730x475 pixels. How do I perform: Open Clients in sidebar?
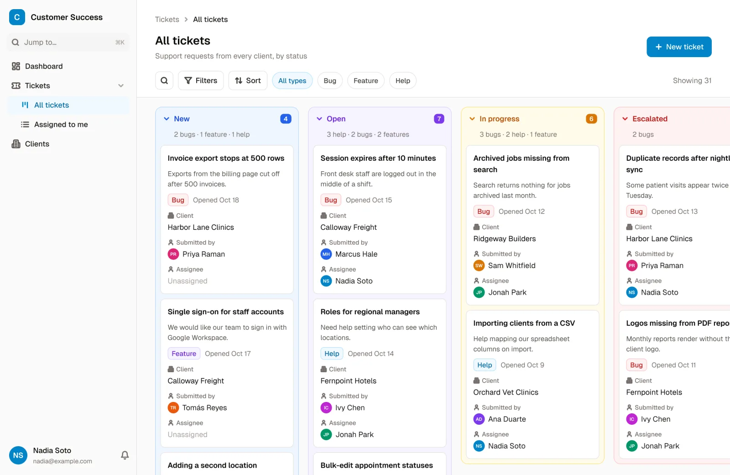point(68,144)
